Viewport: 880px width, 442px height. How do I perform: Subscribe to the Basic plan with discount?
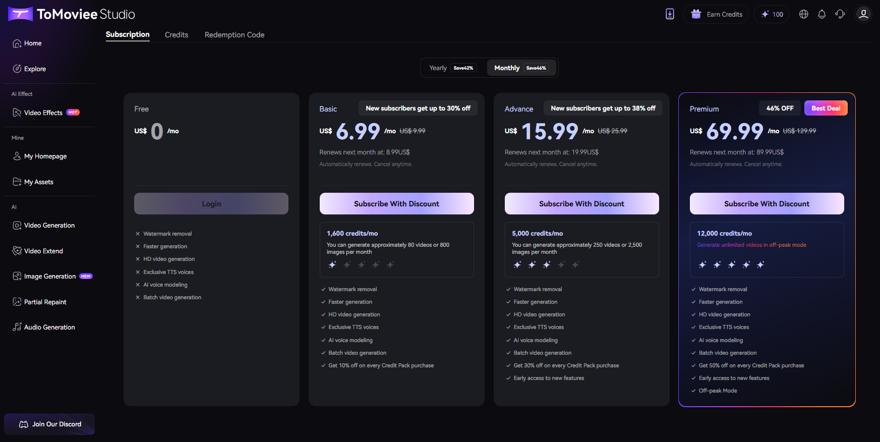click(396, 204)
